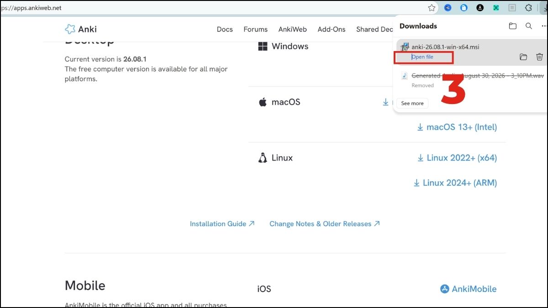Open the blue IQ extension icon
This screenshot has height=308, width=548.
(x=448, y=8)
